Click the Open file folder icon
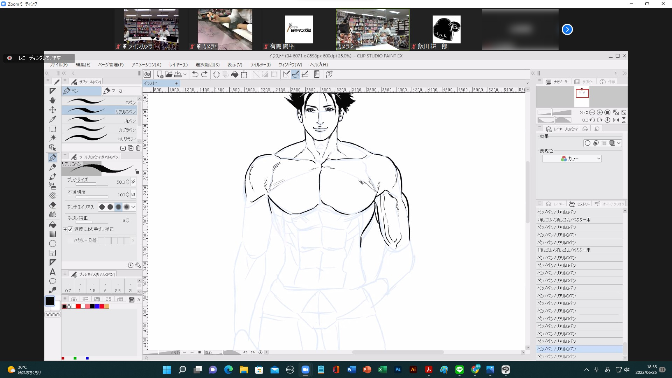Viewport: 672px width, 378px height. point(169,74)
